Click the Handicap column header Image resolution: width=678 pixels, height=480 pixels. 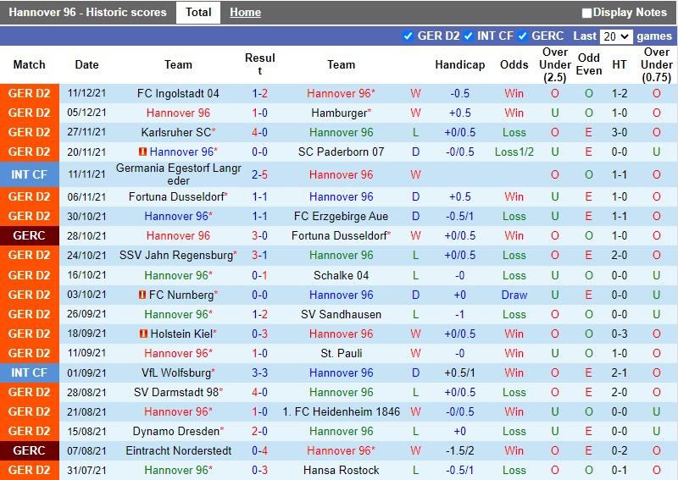coord(459,64)
